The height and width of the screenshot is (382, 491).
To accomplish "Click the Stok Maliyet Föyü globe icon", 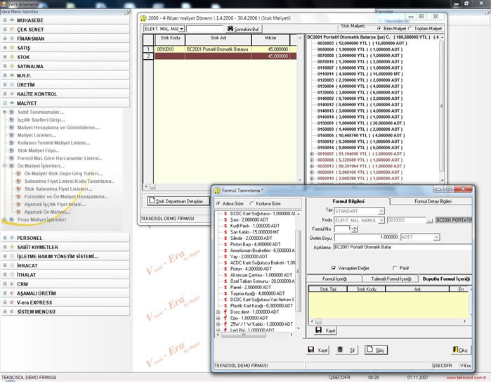I will point(11,151).
